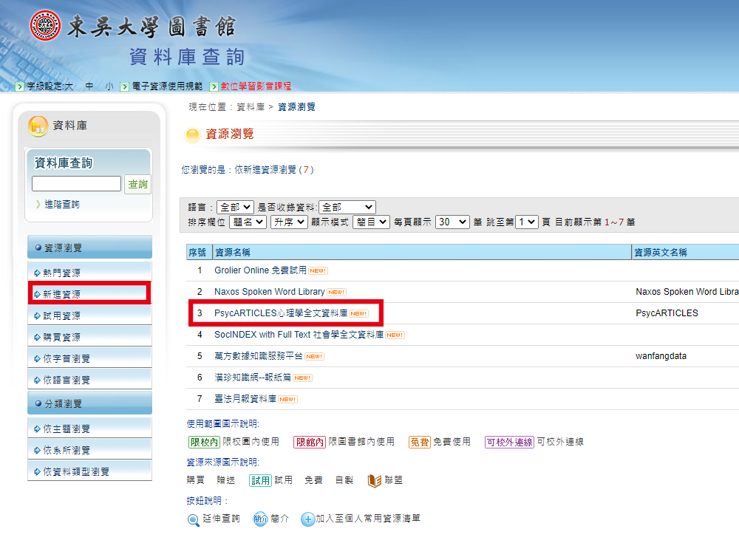Viewport: 739px width, 546px height.
Task: Click the yellow circle icon beside 資源瀏覽 heading
Action: [x=193, y=134]
